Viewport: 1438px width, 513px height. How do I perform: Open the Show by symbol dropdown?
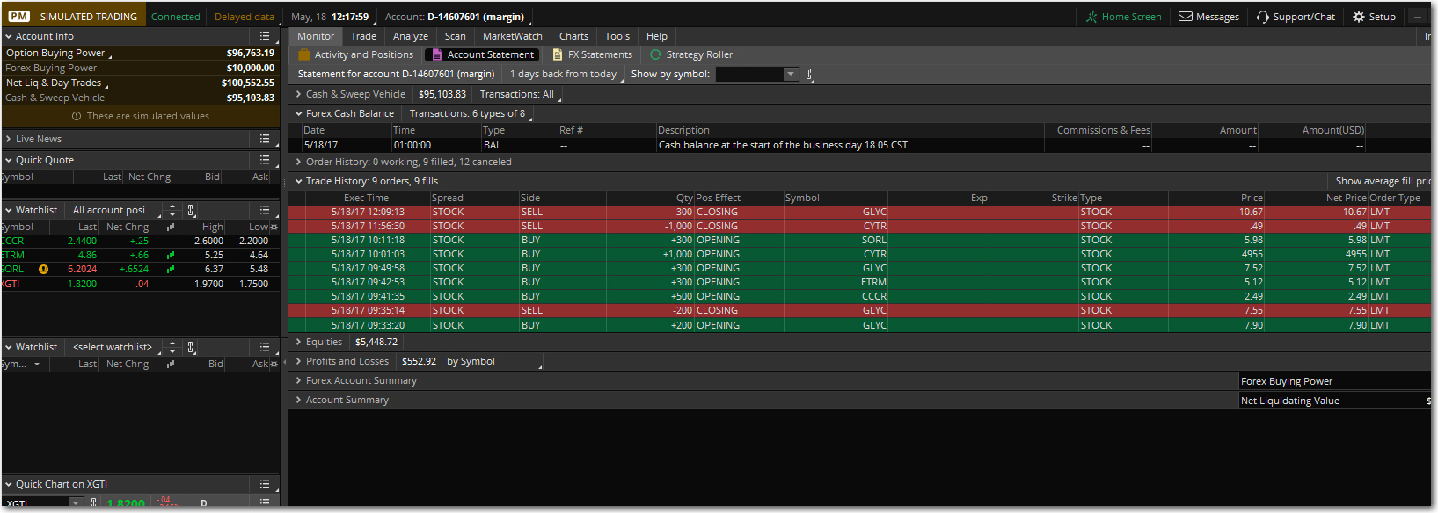(x=790, y=74)
